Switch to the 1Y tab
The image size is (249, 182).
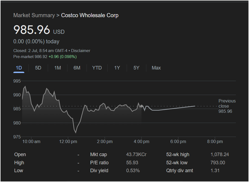[x=117, y=68]
